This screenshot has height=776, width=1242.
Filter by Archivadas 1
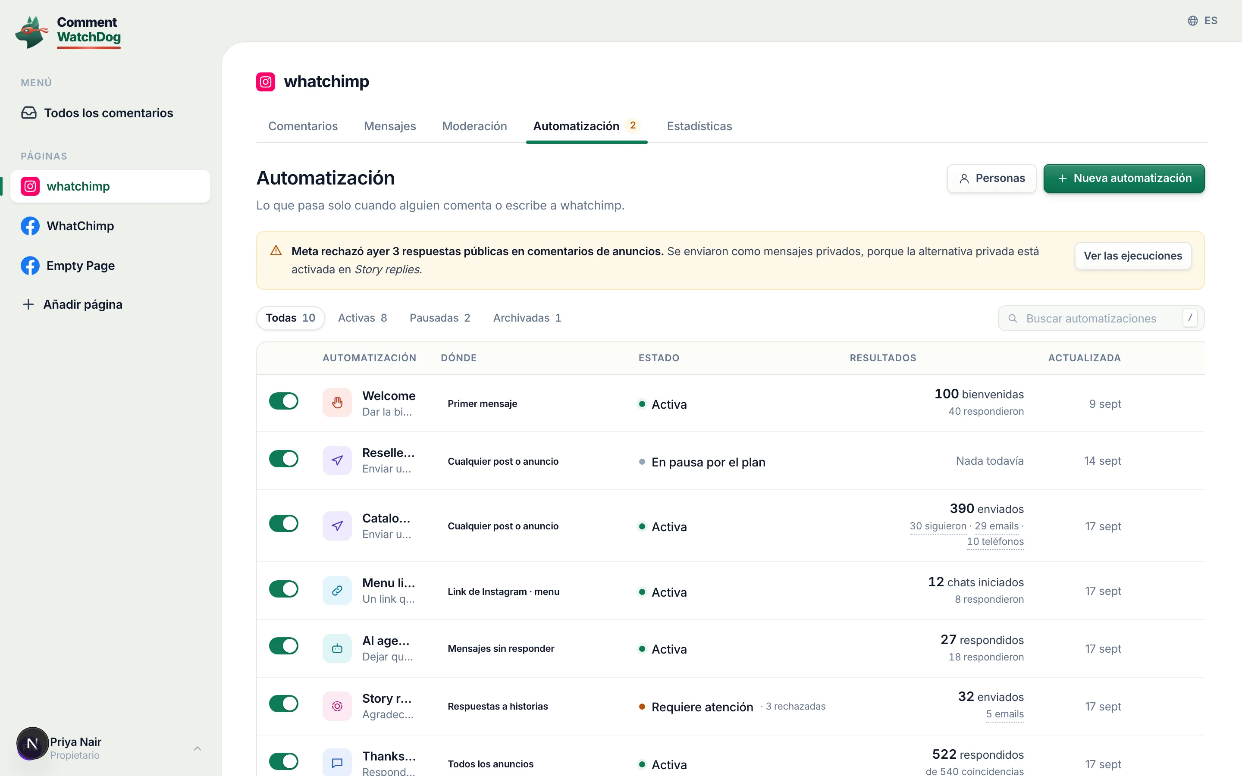527,318
